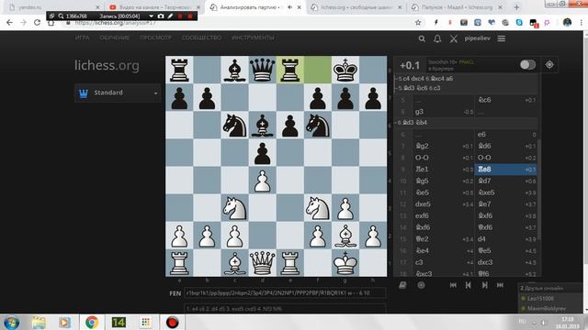Open the Standard variant dropdown
This screenshot has height=330, width=588.
point(118,93)
